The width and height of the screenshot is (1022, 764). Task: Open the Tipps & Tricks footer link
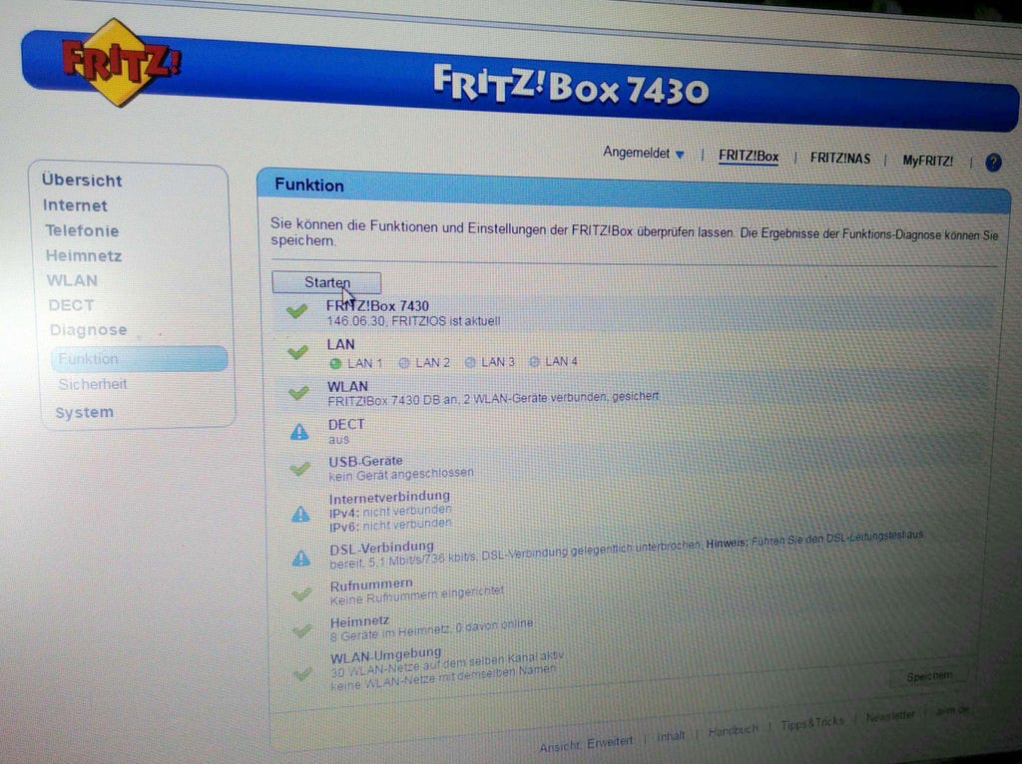(x=812, y=722)
